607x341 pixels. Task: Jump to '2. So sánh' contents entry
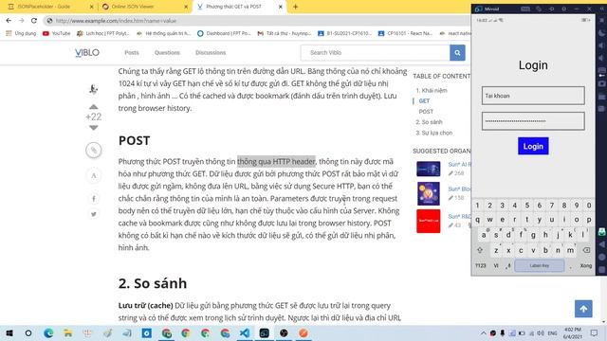[429, 122]
